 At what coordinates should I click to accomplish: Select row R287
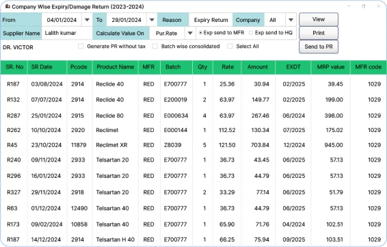tap(193, 116)
